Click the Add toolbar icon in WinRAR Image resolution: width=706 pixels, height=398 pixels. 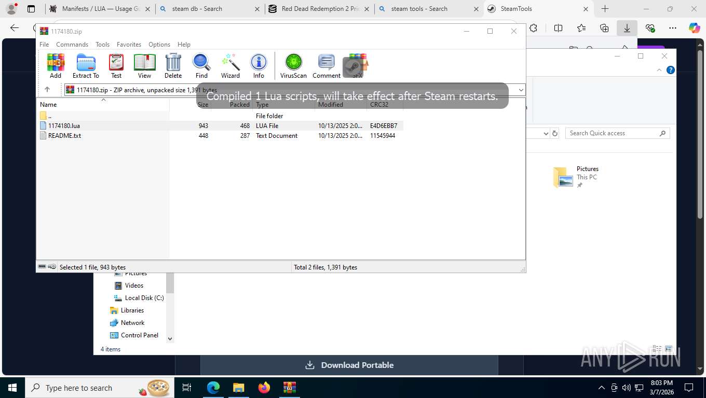tap(56, 66)
